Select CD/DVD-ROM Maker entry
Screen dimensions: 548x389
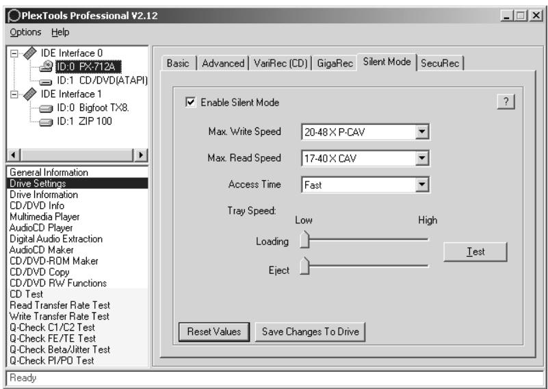pyautogui.click(x=77, y=261)
